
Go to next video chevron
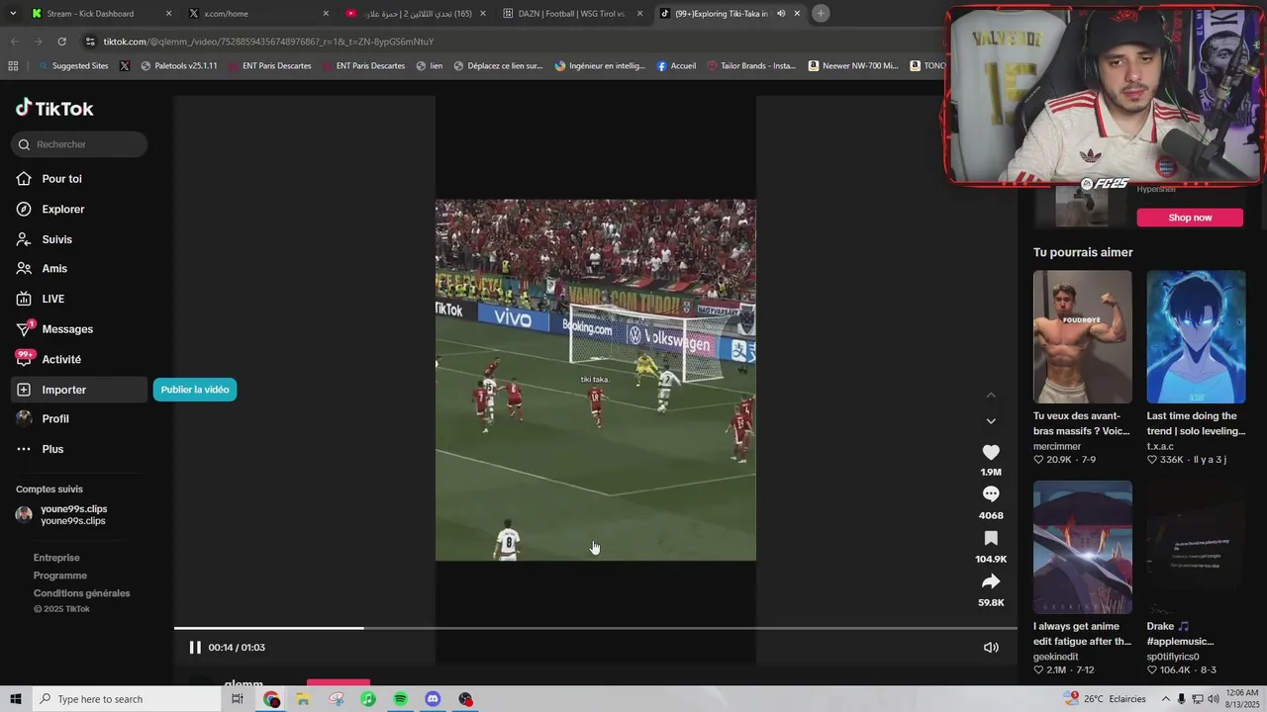tap(991, 421)
